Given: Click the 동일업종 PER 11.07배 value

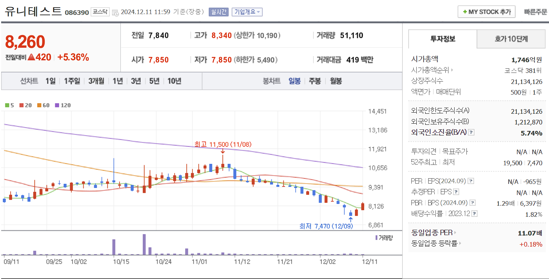Looking at the screenshot, I should point(530,232).
